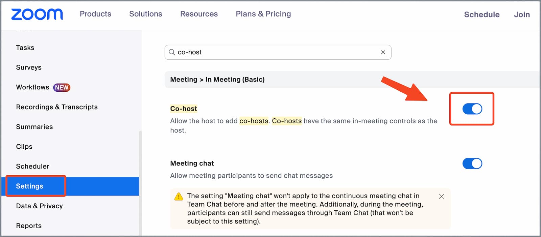Open the Products menu
Screen dimensions: 541x237
coord(95,14)
